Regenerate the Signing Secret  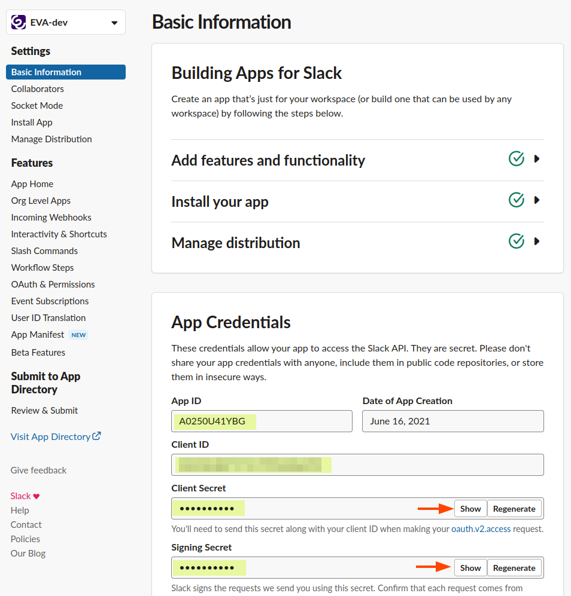click(514, 568)
